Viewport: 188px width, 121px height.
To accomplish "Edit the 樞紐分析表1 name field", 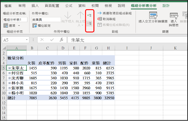I will click(15, 20).
